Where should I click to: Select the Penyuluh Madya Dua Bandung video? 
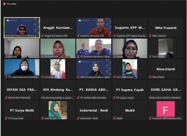[22, 28]
